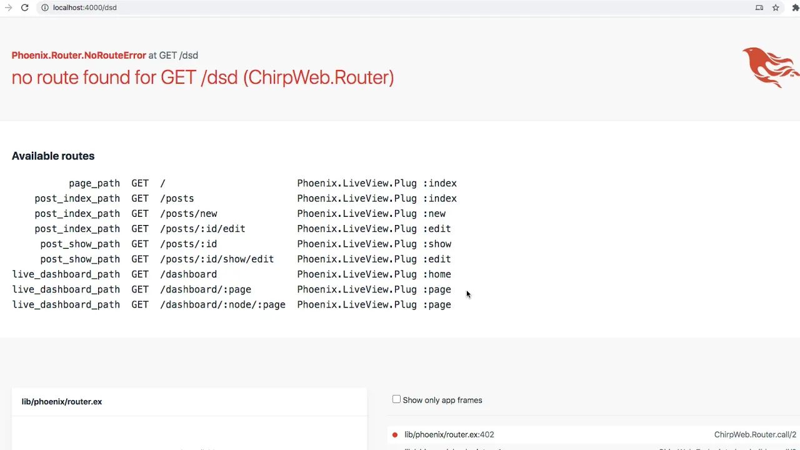The height and width of the screenshot is (450, 800).
Task: Click the 'Show only app frames' label
Action: tap(442, 400)
